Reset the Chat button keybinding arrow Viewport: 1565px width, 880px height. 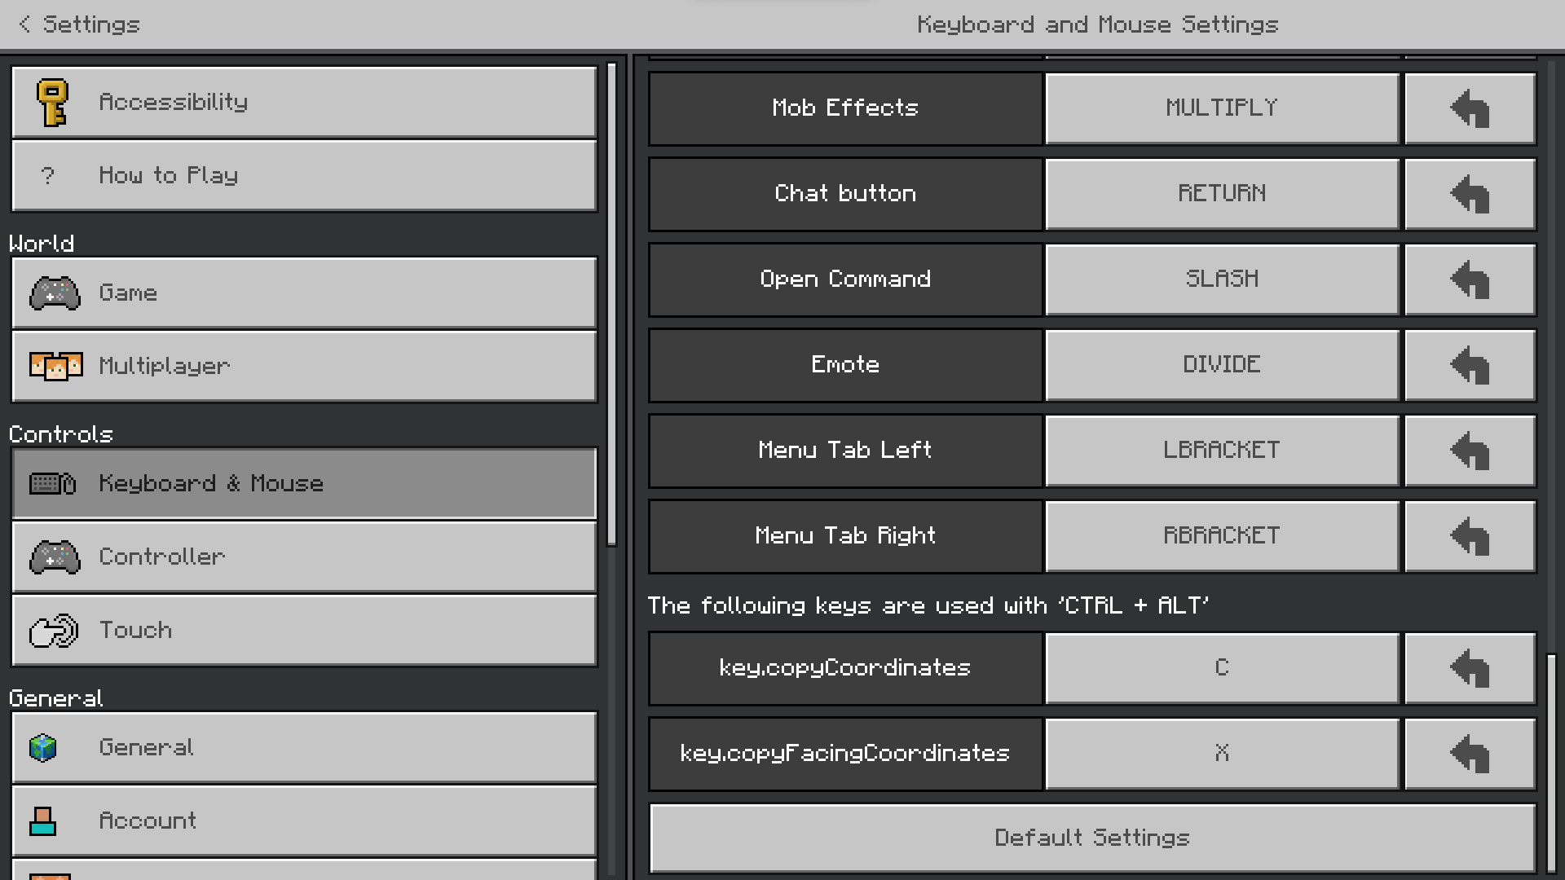1470,194
